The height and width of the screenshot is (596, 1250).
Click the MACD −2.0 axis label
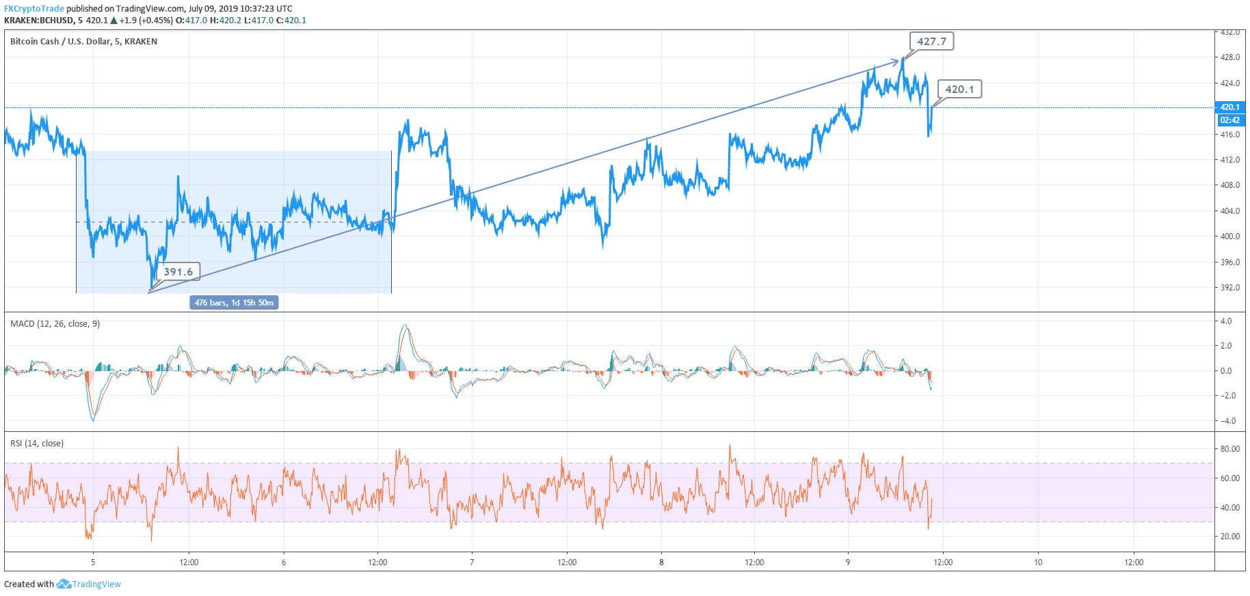(x=1228, y=396)
